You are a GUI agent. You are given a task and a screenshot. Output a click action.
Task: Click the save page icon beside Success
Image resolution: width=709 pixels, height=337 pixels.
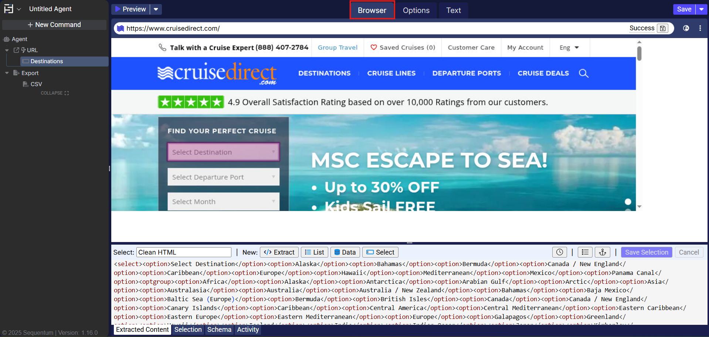coord(663,28)
